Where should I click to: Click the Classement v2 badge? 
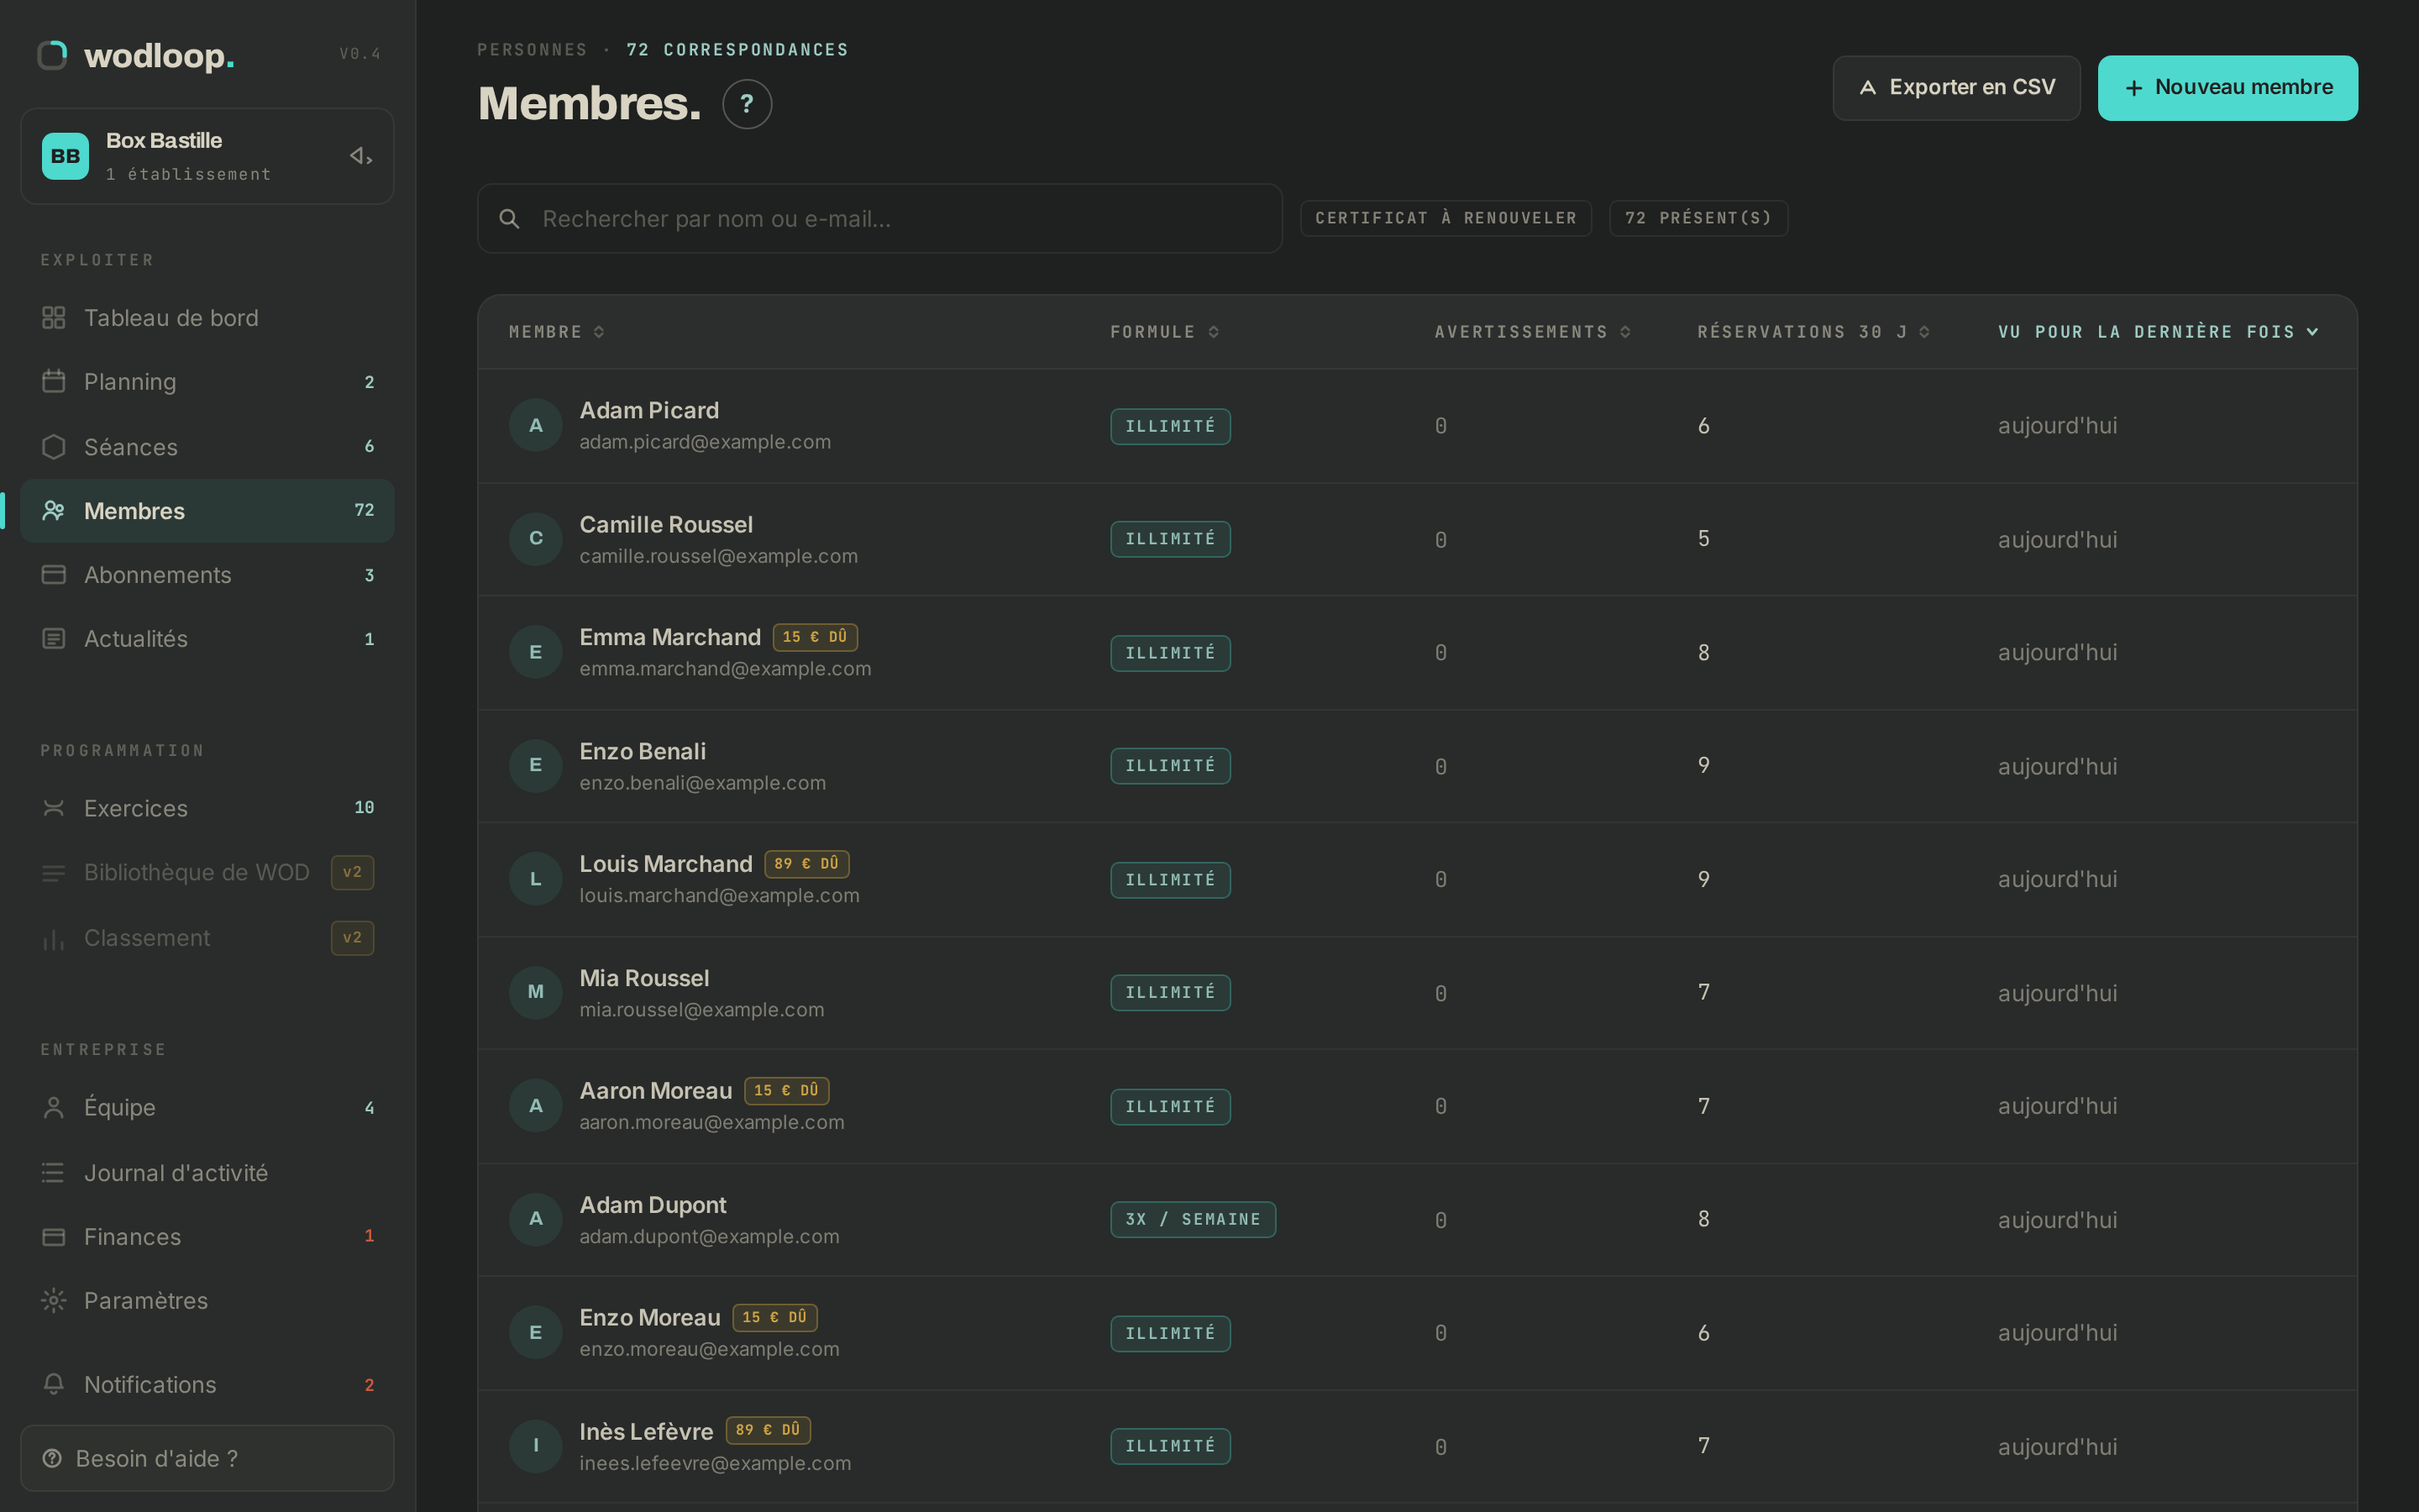click(353, 938)
